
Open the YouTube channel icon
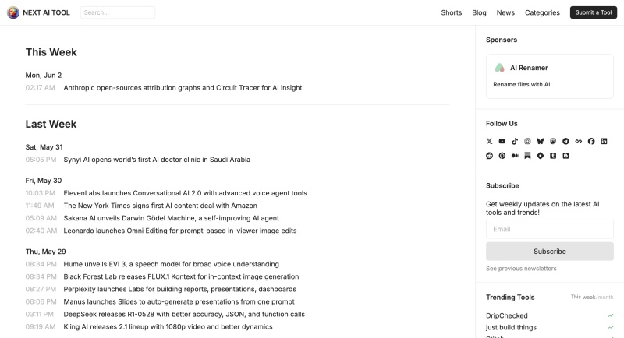pyautogui.click(x=502, y=141)
